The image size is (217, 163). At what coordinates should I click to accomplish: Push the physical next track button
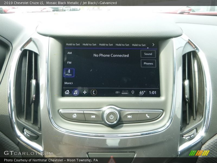point(129,117)
